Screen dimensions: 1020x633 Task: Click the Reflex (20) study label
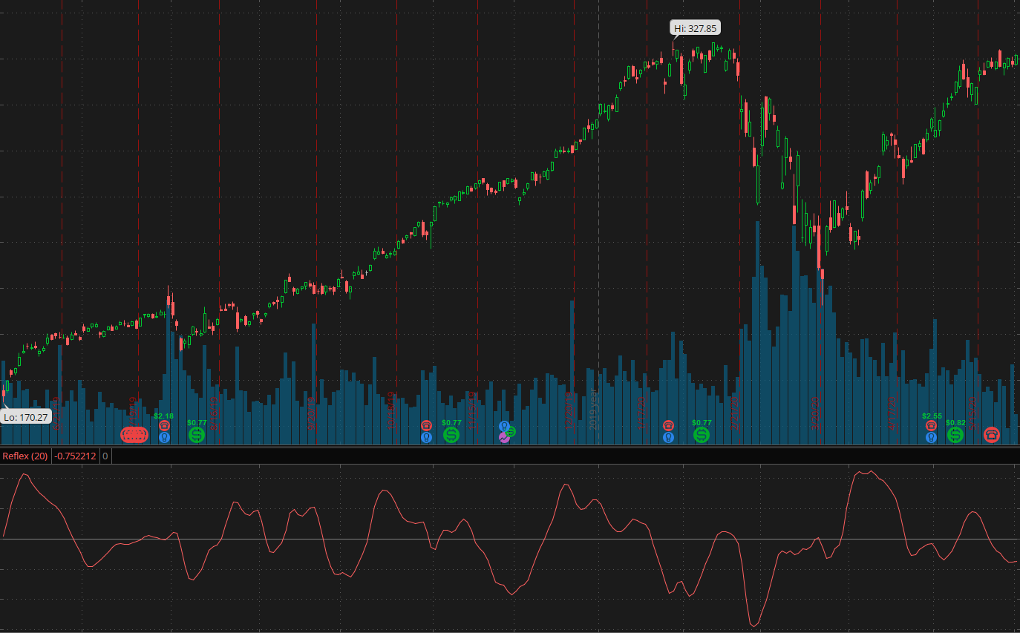[24, 456]
